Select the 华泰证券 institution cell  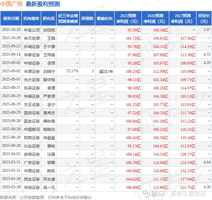(32, 55)
